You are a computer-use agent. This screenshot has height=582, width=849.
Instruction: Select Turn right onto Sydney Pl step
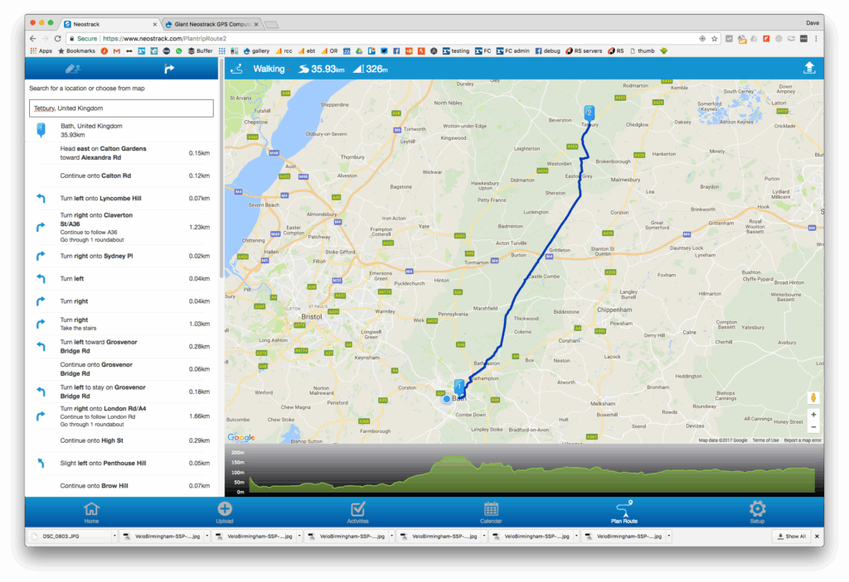click(x=121, y=256)
